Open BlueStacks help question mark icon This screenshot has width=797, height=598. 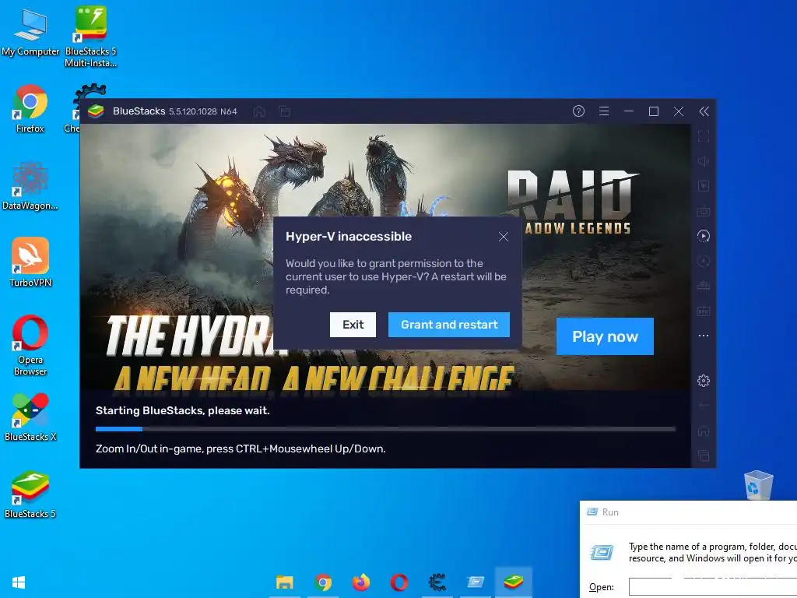pos(578,111)
